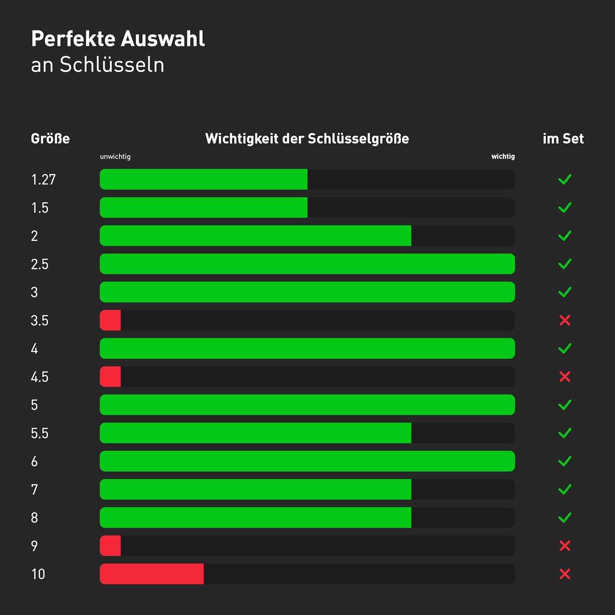Click the green checkmark for size 4

coord(565,348)
